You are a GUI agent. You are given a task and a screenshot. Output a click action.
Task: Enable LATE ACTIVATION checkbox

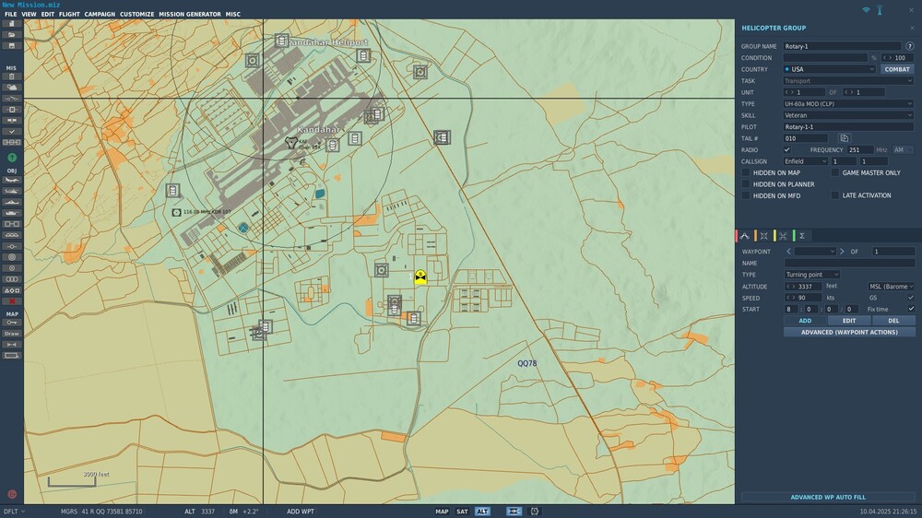pyautogui.click(x=835, y=195)
